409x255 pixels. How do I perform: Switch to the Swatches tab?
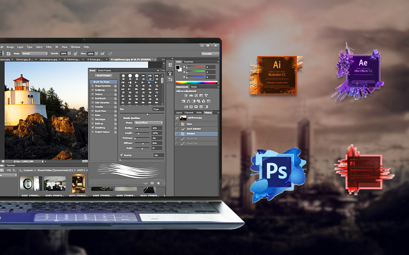[189, 62]
